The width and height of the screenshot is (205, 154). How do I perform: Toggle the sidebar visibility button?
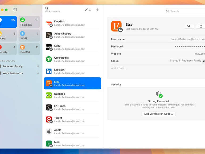15,10
